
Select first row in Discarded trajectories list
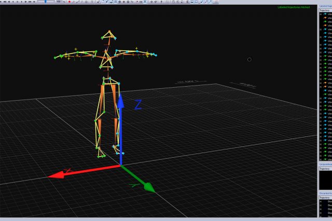(x=327, y=202)
